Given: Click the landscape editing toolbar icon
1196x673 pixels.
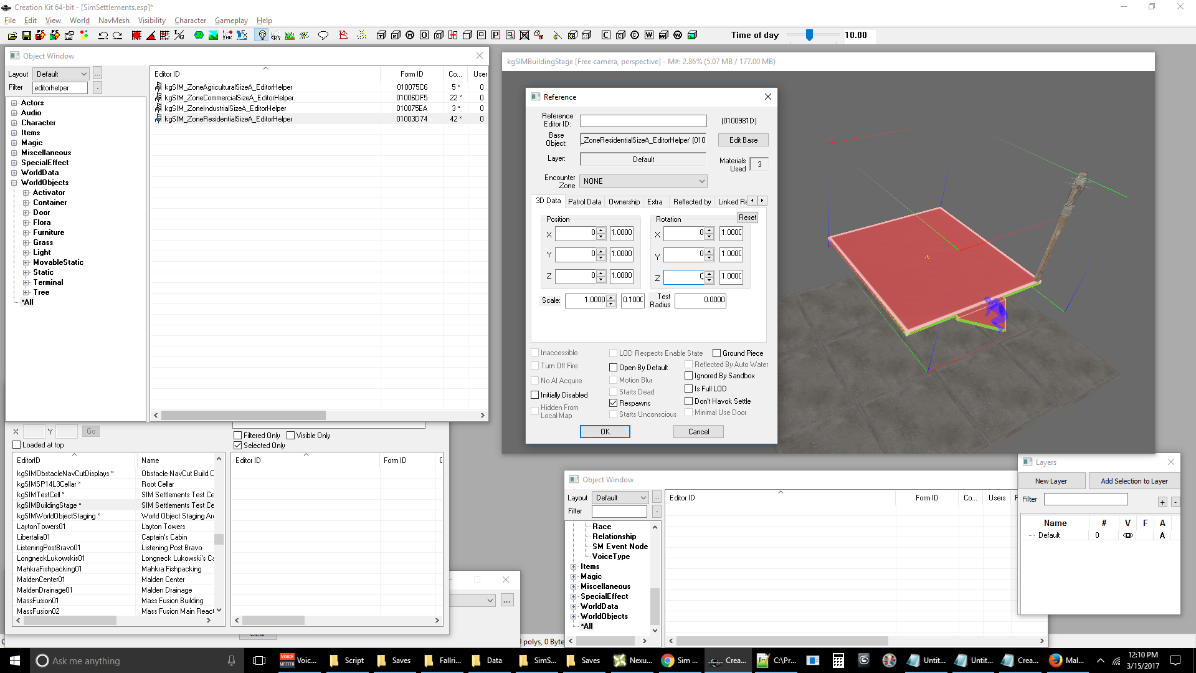Looking at the screenshot, I should 213,36.
